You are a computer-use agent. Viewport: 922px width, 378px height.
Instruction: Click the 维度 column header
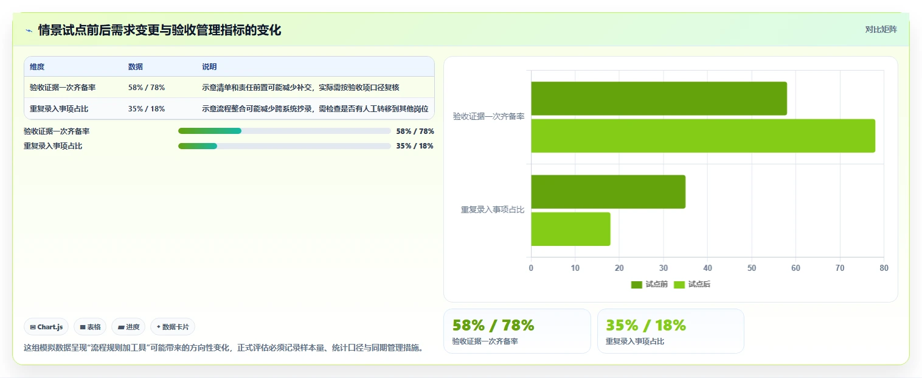pos(37,67)
